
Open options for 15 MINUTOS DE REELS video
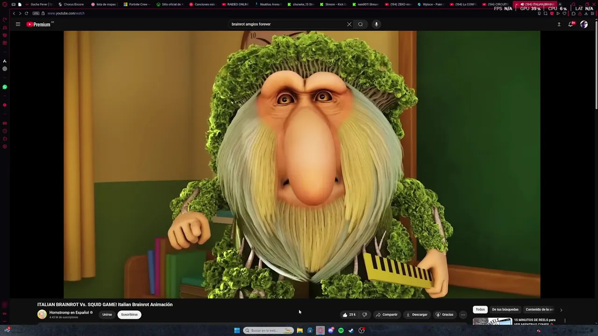pos(565,321)
